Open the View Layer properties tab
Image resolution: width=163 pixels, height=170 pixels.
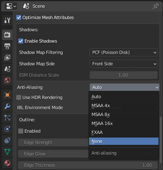click(7, 58)
